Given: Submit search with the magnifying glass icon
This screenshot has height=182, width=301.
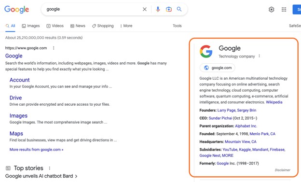Looking at the screenshot, I should (179, 9).
